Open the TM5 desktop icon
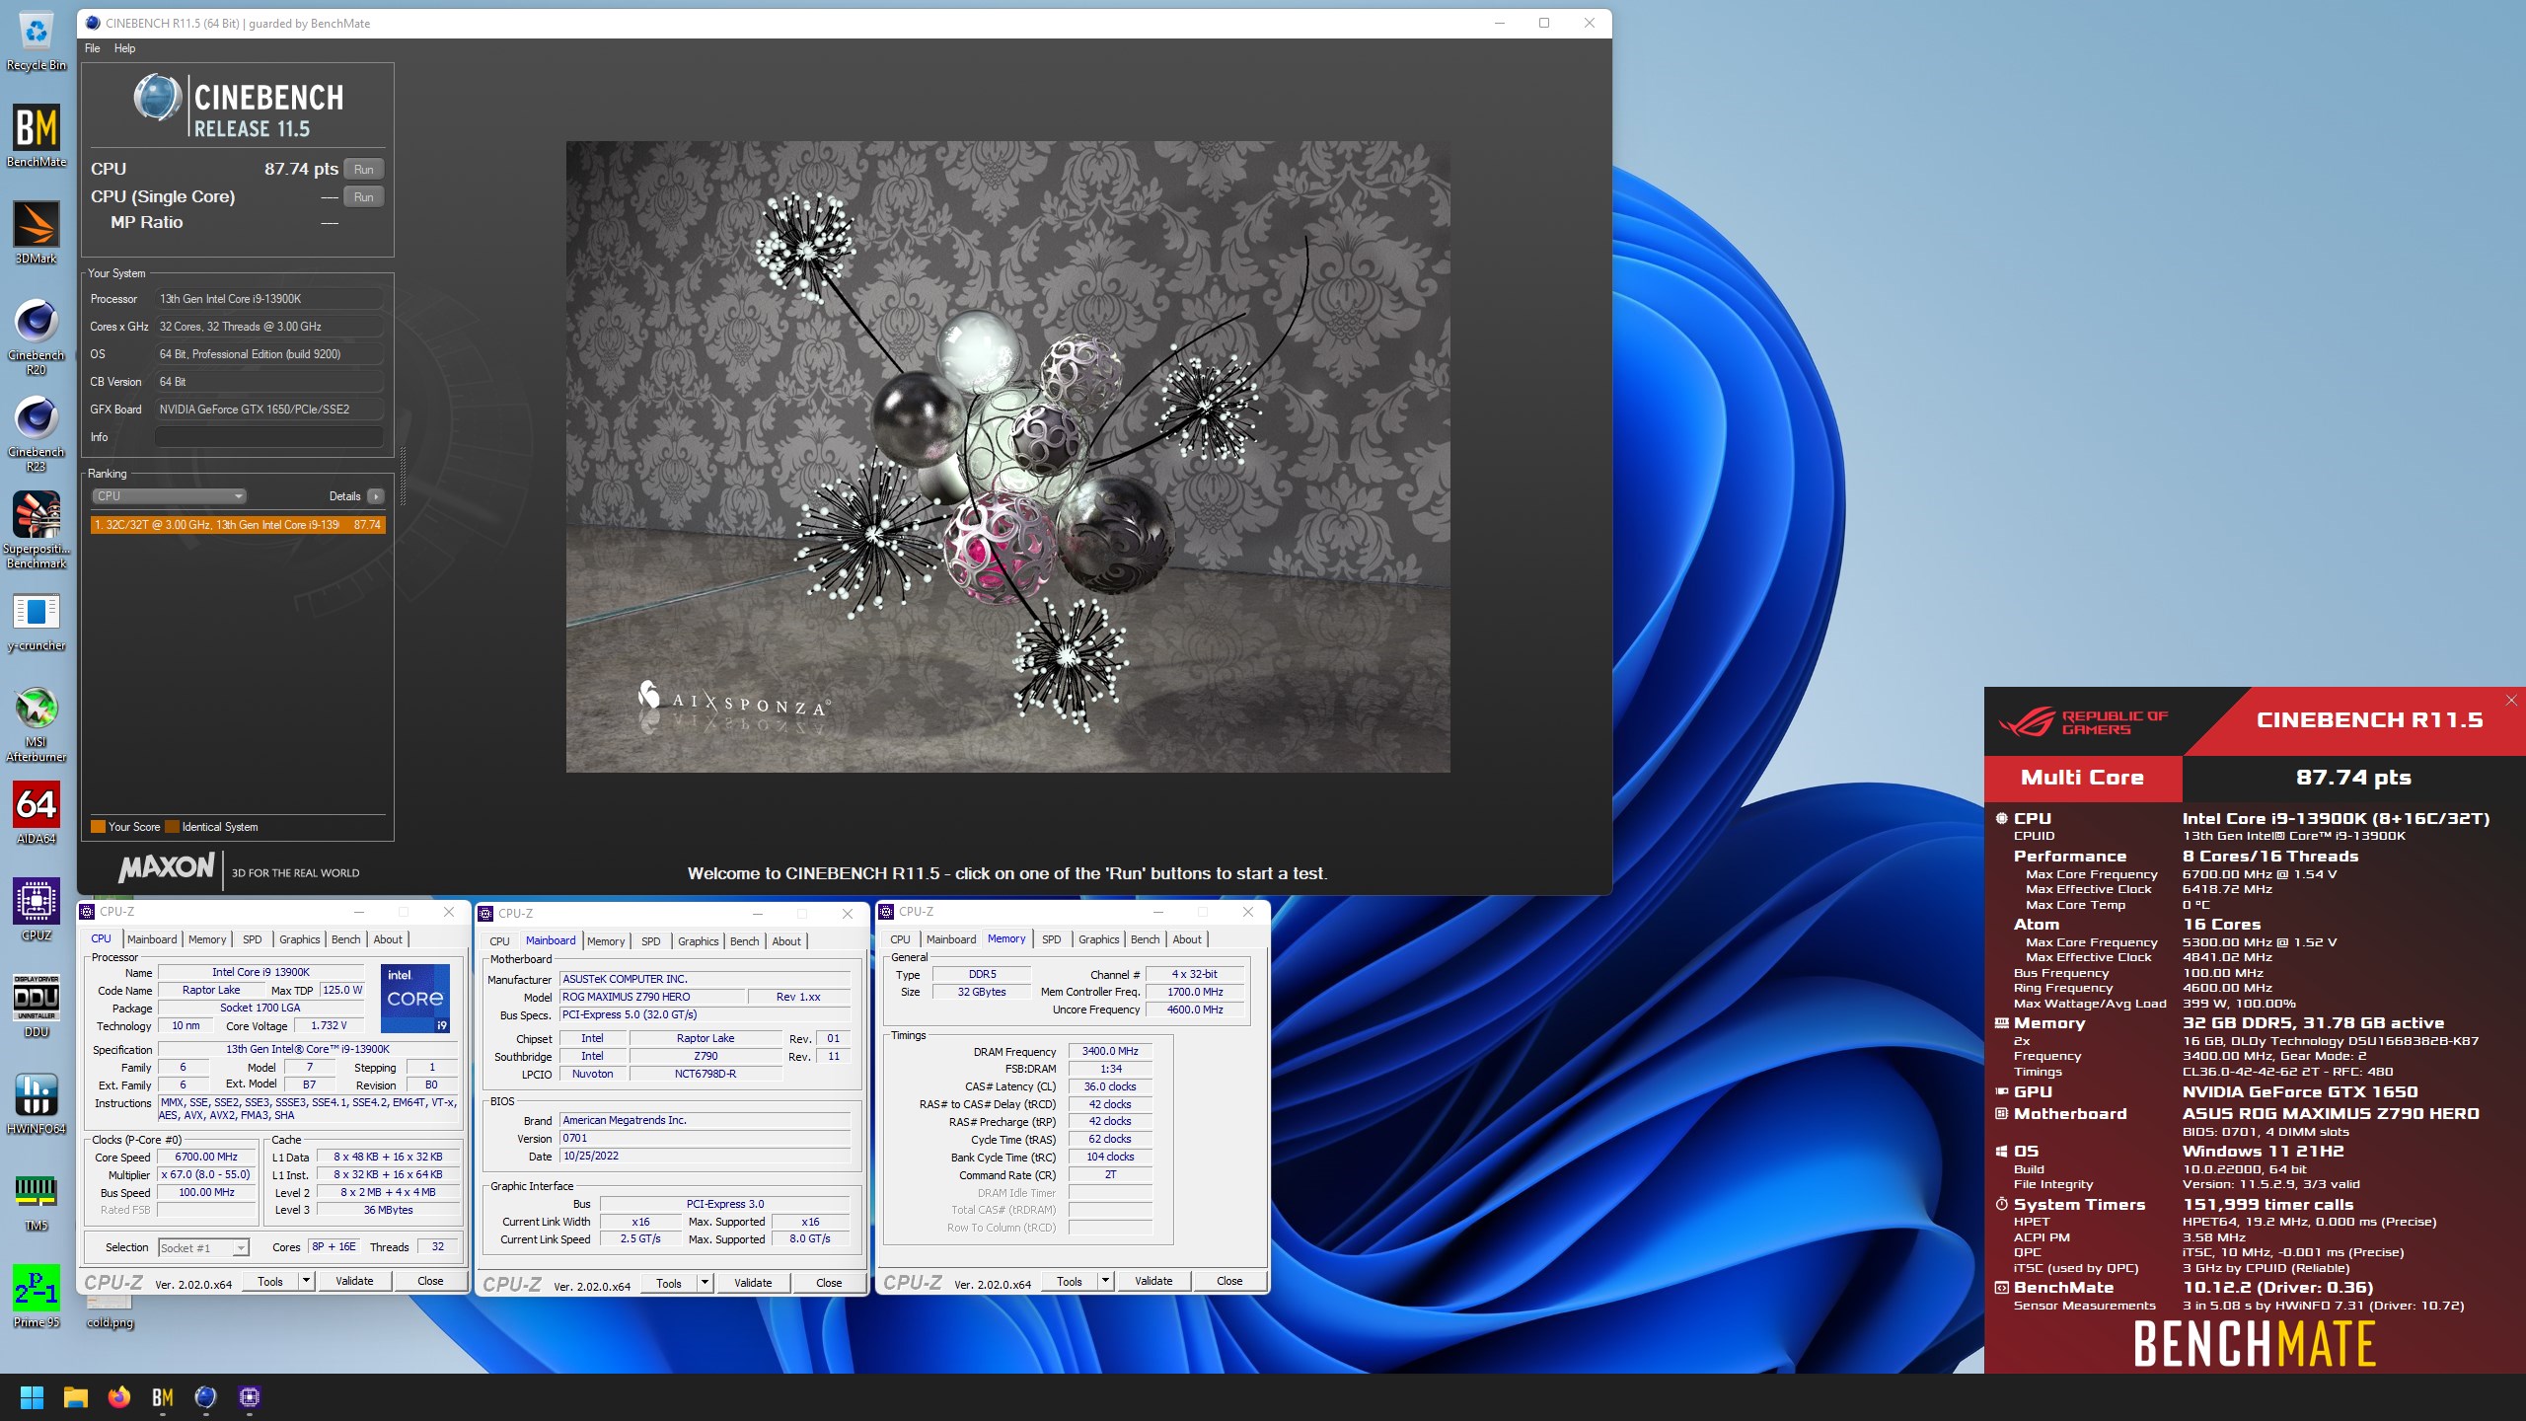This screenshot has height=1421, width=2526. 37,1200
